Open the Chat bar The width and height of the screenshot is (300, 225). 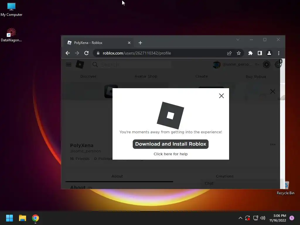(x=240, y=183)
